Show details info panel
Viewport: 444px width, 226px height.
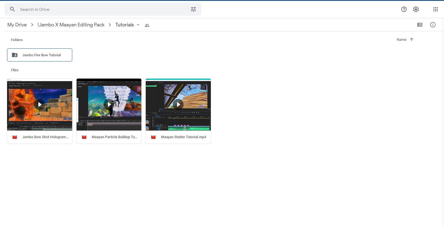coord(433,25)
